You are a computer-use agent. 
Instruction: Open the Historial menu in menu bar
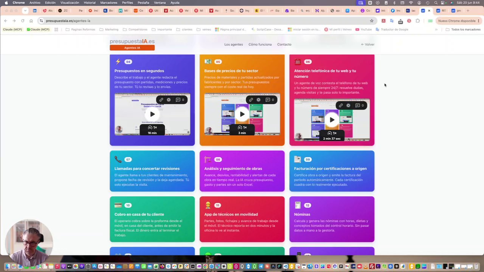pos(90,3)
